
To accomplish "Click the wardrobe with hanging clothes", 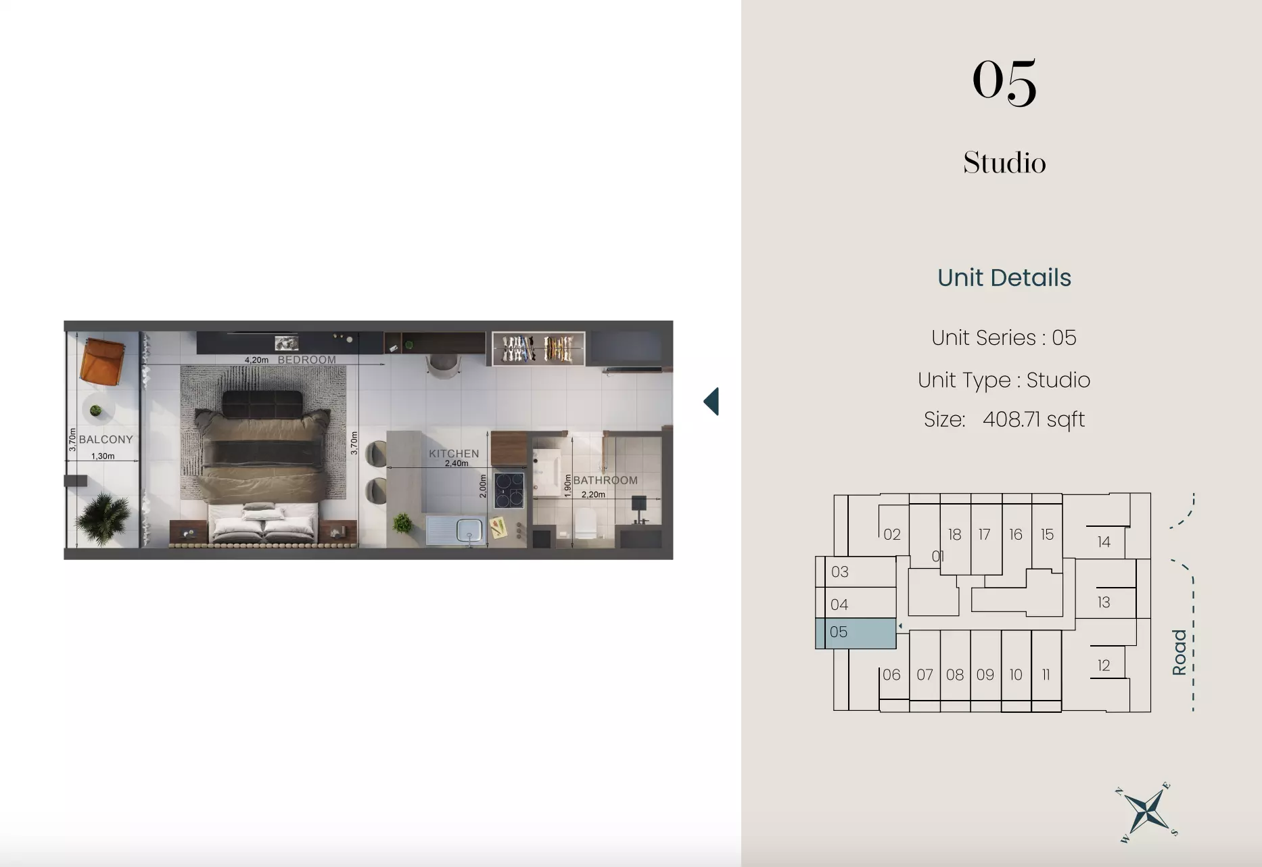I will coord(538,349).
